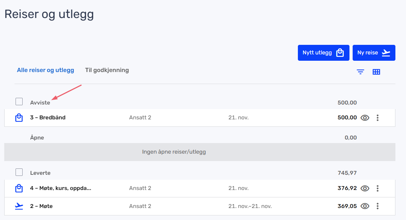Open three-dot menu for 376,92 row
The width and height of the screenshot is (406, 220).
378,189
